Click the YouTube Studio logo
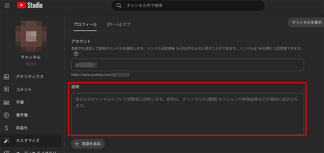The image size is (324, 153). [x=30, y=6]
